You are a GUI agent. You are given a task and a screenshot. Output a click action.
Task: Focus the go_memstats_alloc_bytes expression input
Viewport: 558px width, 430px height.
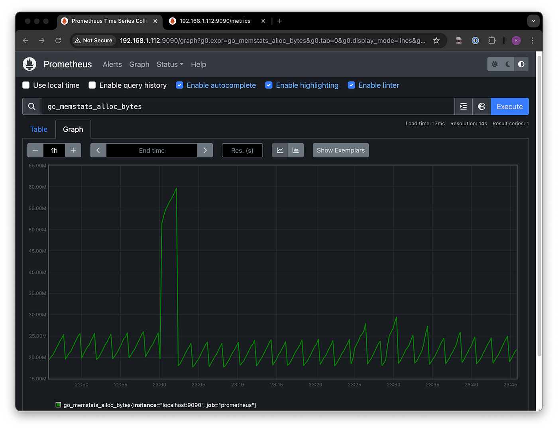(x=248, y=107)
